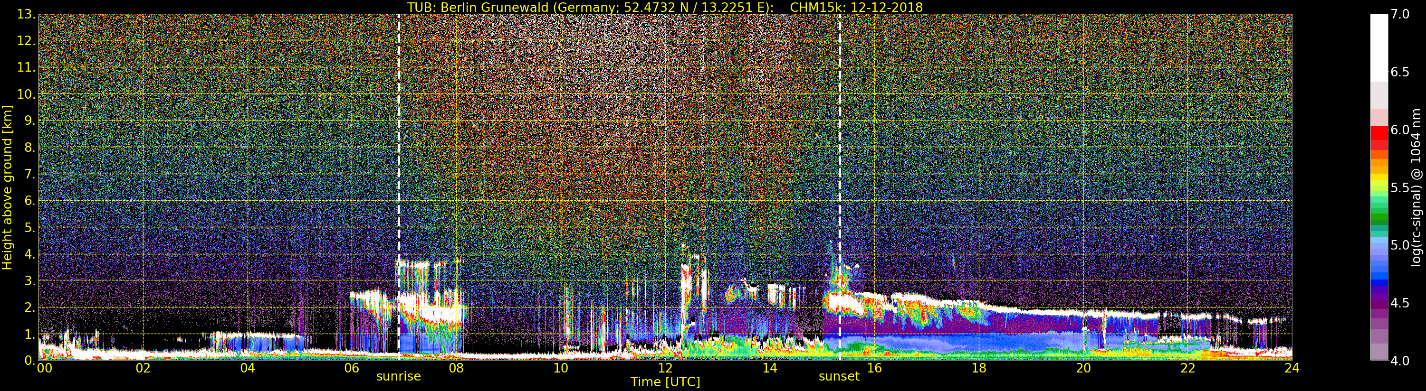Click height axis tick label '2.'
The image size is (1426, 391).
click(x=30, y=307)
